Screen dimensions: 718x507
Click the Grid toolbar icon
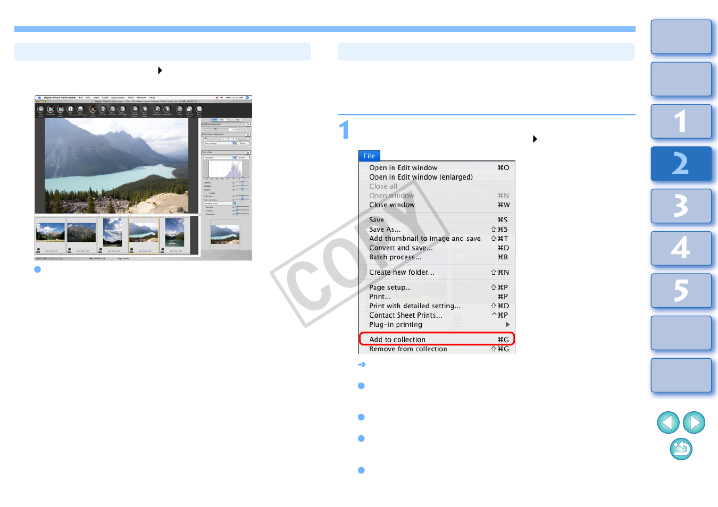pyautogui.click(x=80, y=109)
